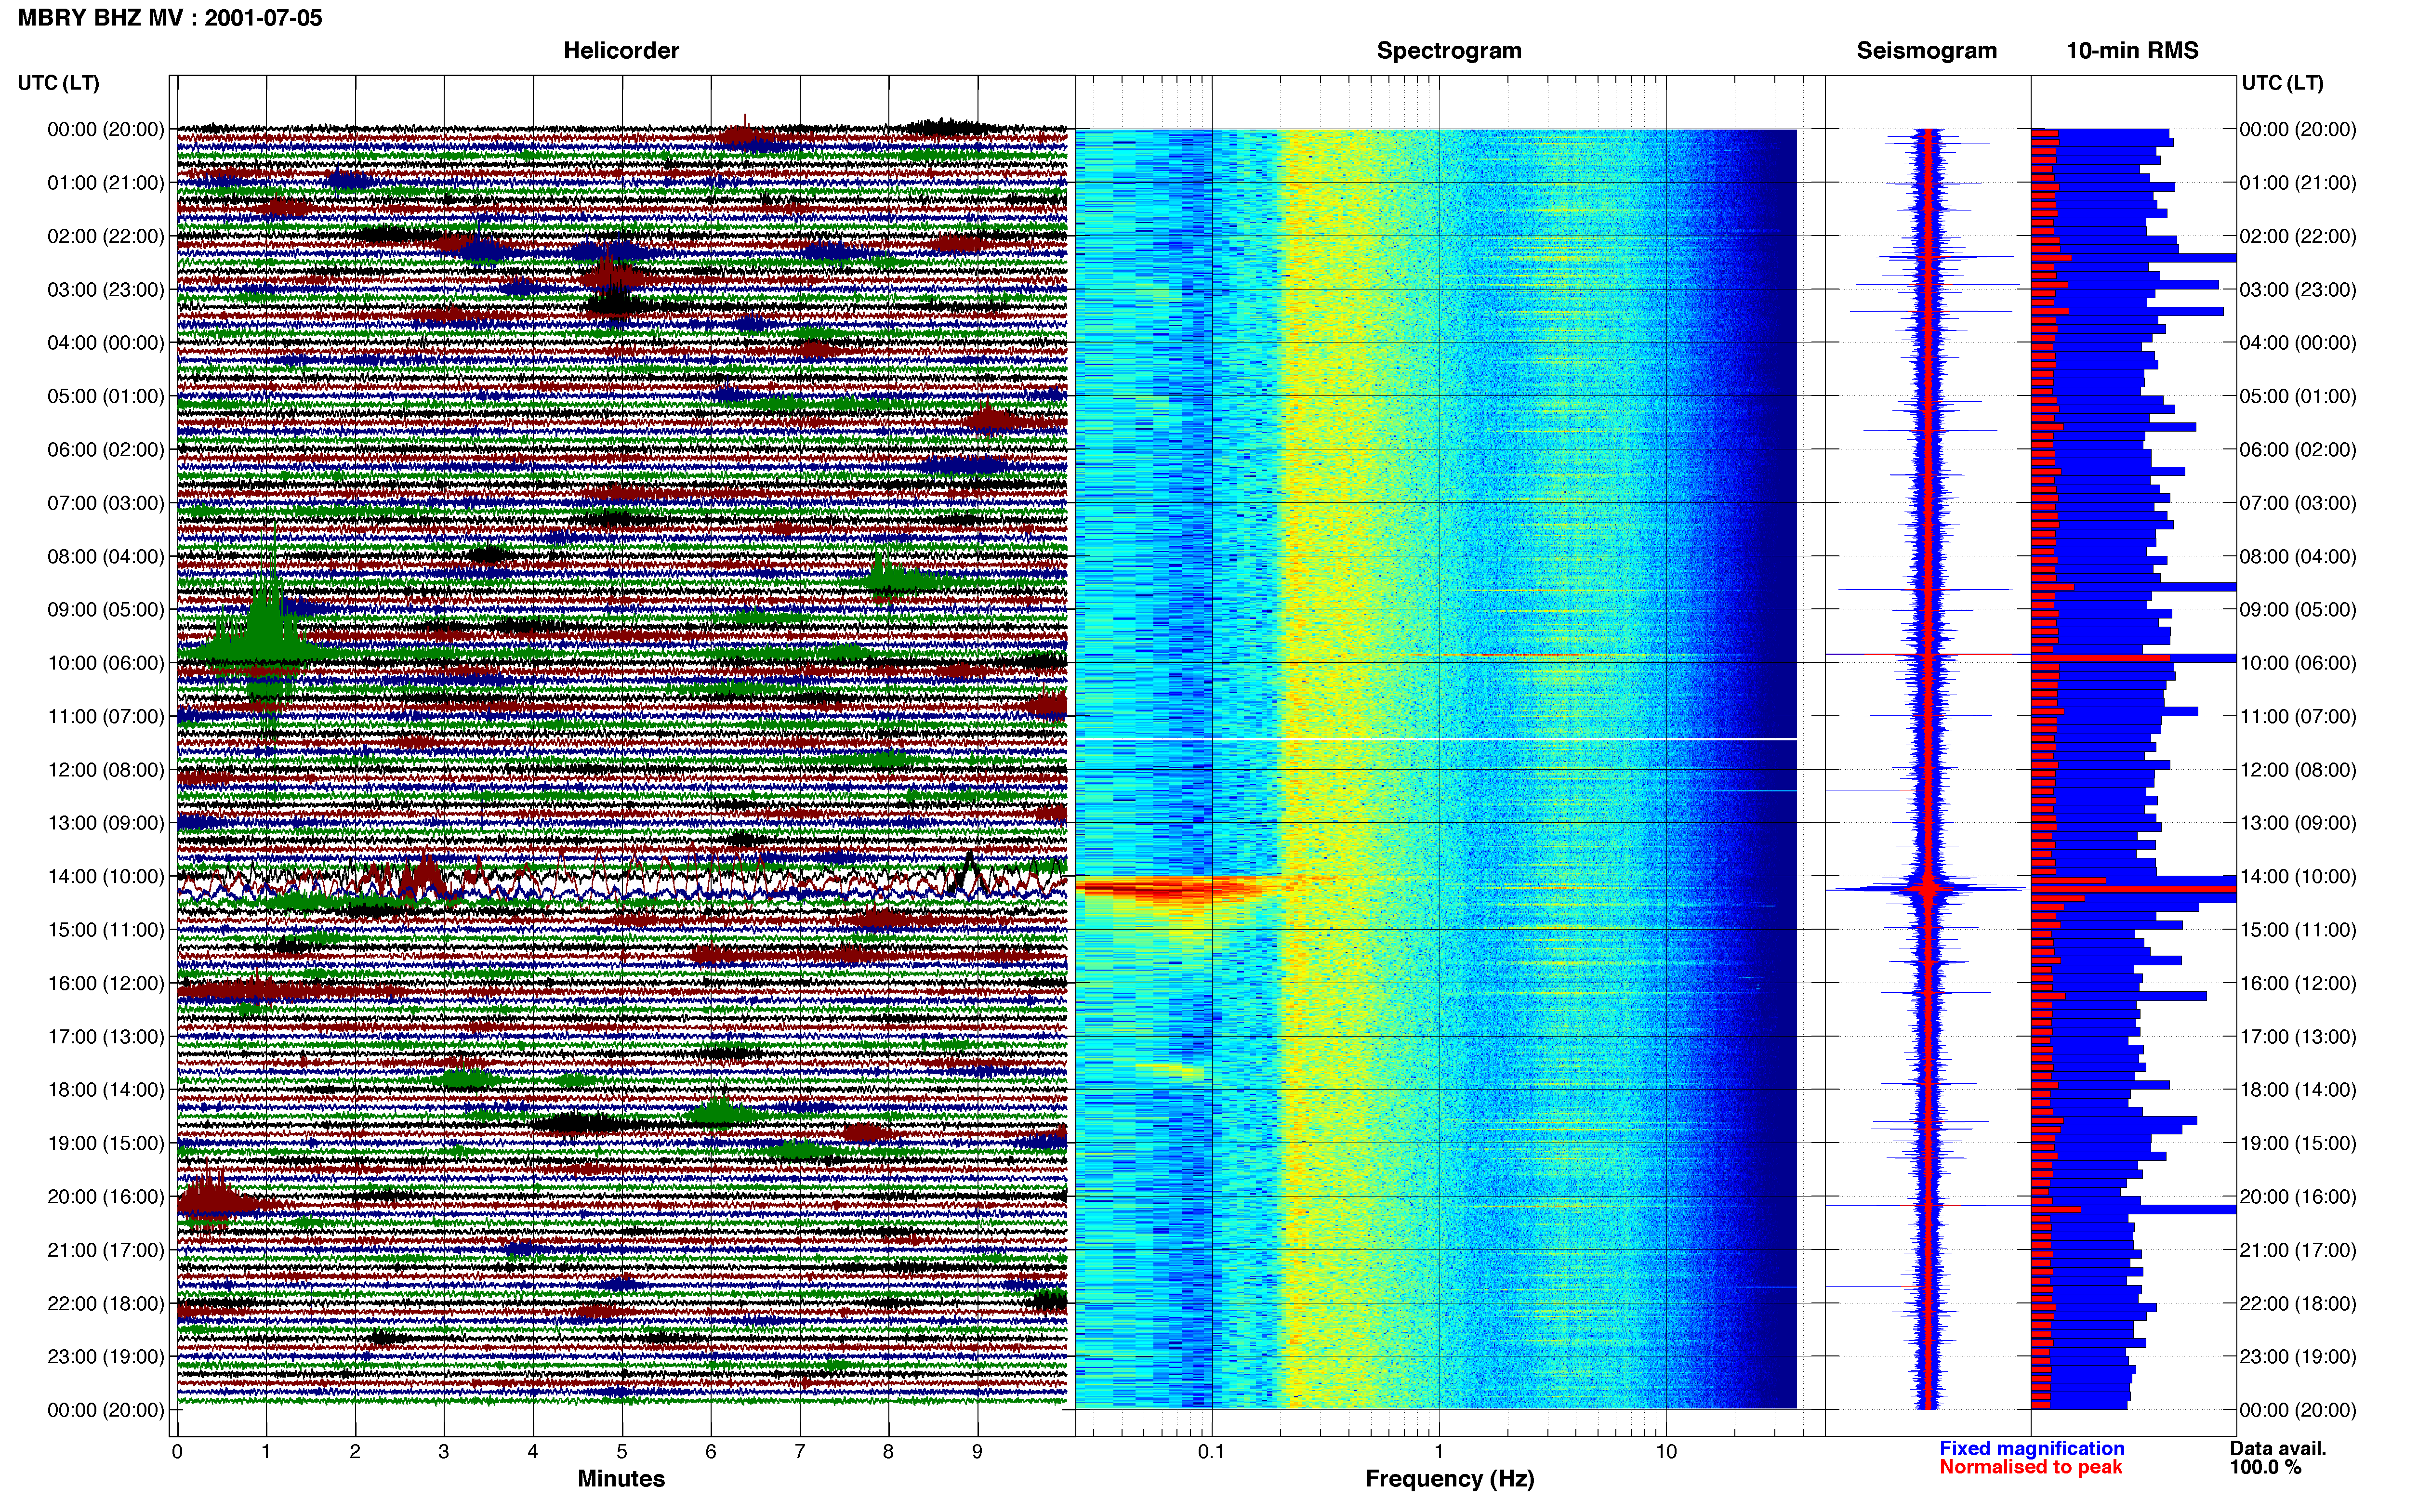The width and height of the screenshot is (2418, 1512).
Task: Click the left '02:00 (22:00)' time label
Action: coord(106,236)
